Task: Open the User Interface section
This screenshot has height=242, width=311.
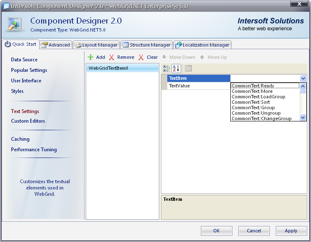Action: [26, 81]
